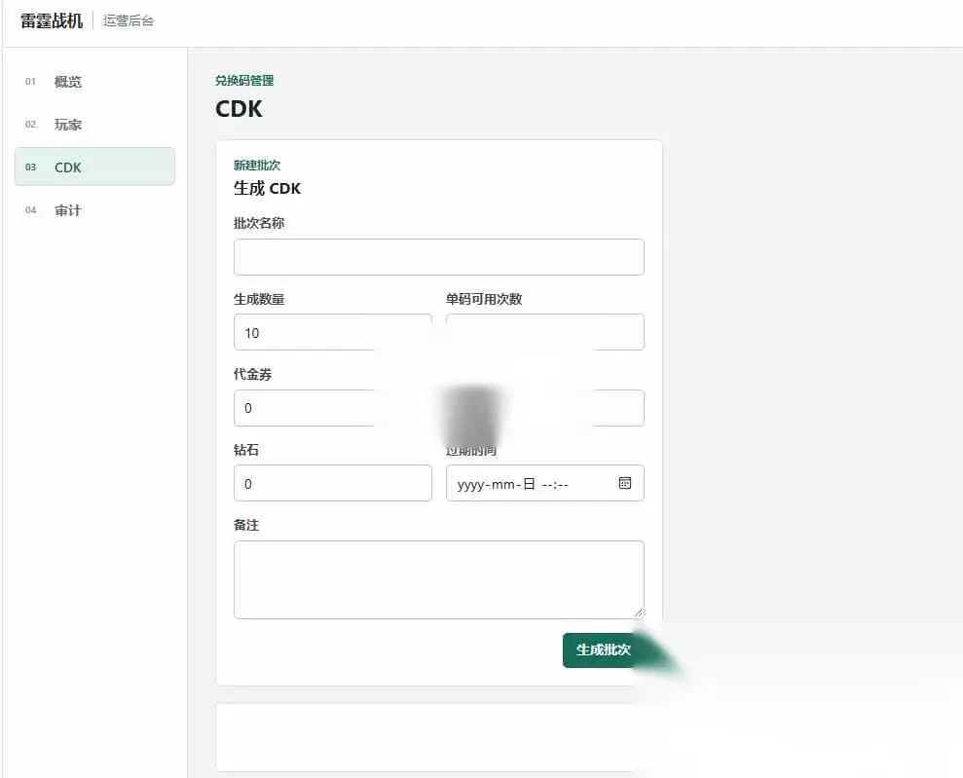Click the 运营后台 header text
This screenshot has height=778, width=963.
(129, 20)
